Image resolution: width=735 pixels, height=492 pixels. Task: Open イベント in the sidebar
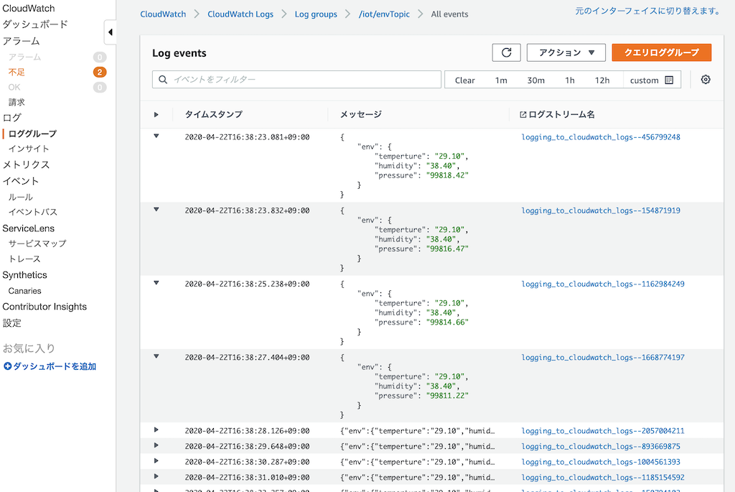click(x=21, y=181)
